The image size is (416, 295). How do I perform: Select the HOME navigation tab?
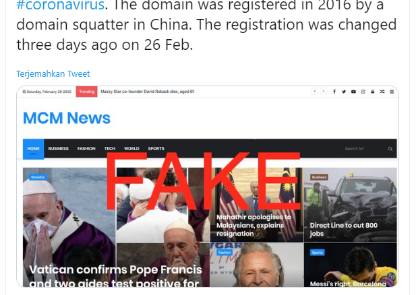click(x=34, y=149)
